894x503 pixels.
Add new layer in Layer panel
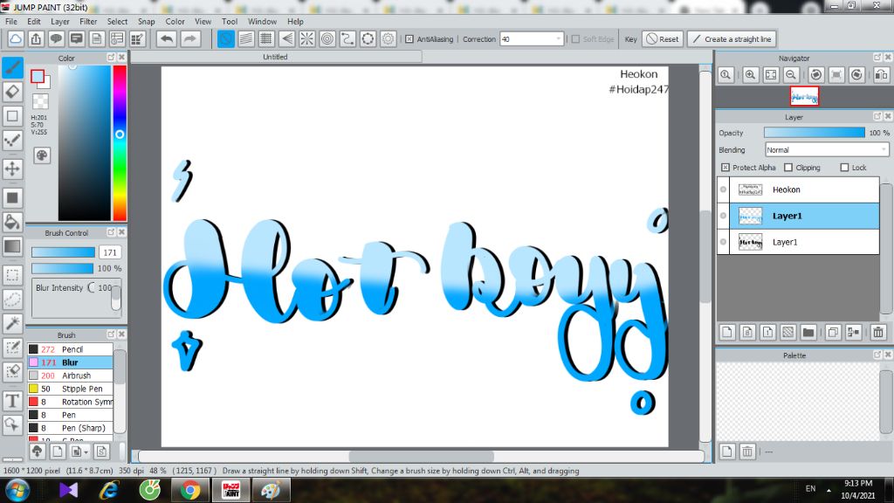tap(727, 332)
